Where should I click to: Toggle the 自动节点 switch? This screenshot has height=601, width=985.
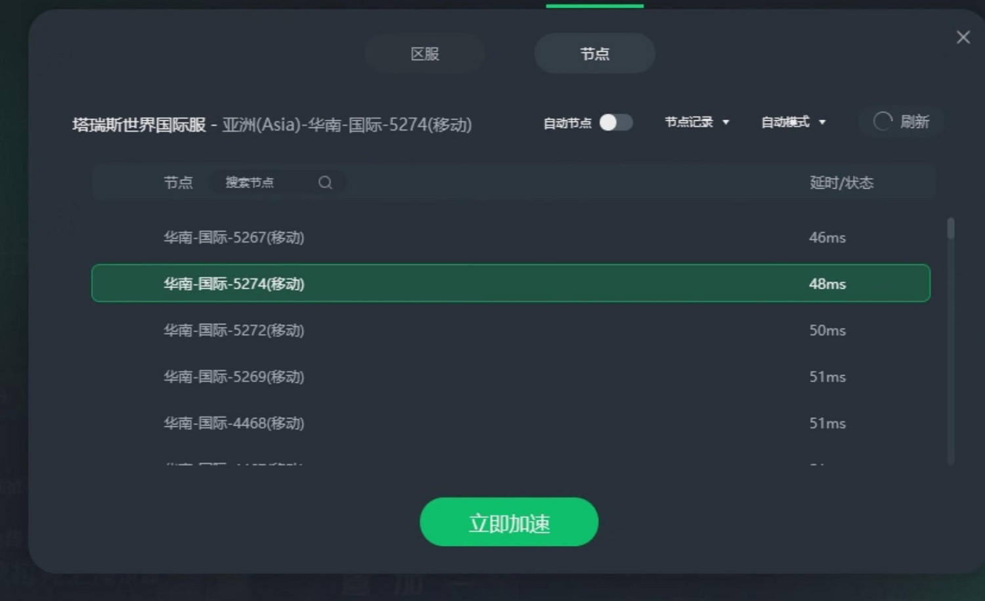coord(616,123)
